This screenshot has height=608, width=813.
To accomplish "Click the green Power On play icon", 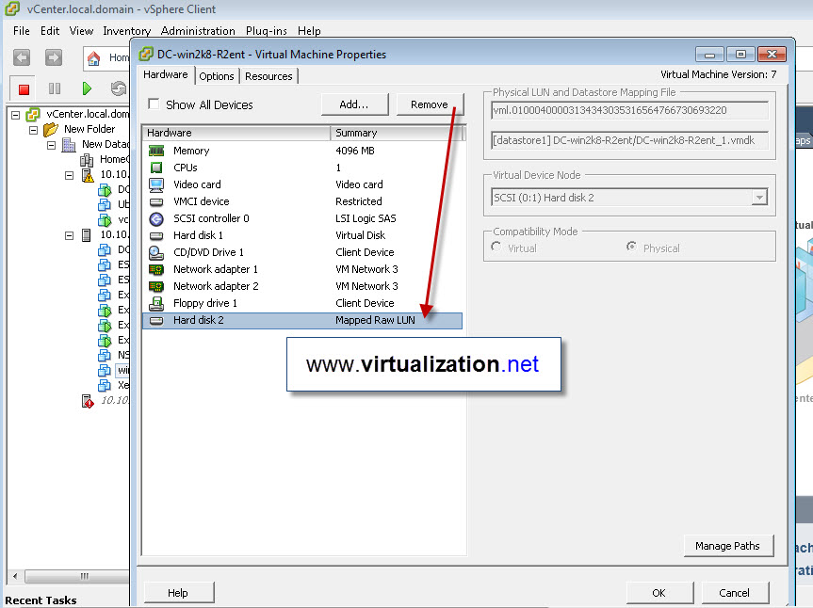I will (x=87, y=88).
